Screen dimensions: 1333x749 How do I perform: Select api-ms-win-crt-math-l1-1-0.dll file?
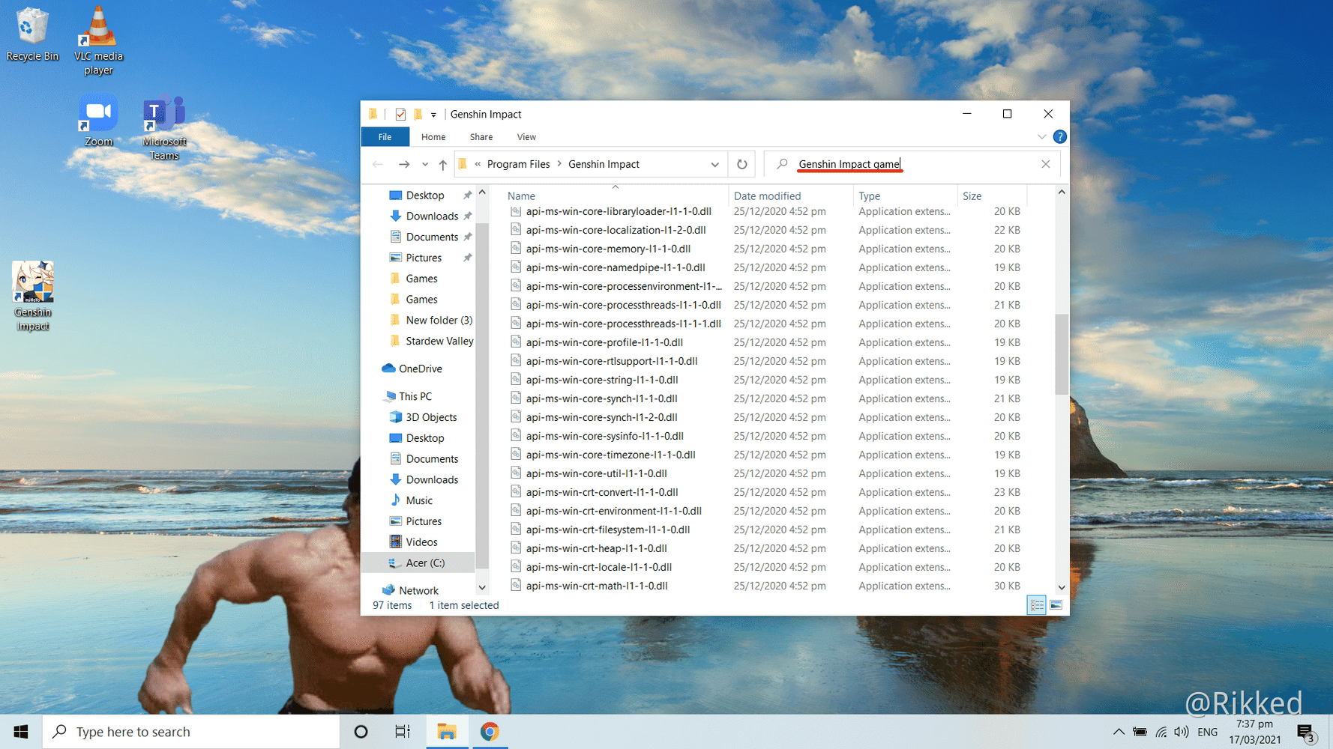coord(597,586)
